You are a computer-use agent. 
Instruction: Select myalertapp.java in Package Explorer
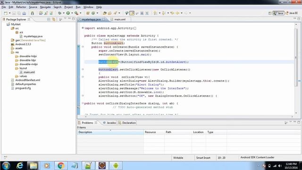tap(33, 36)
